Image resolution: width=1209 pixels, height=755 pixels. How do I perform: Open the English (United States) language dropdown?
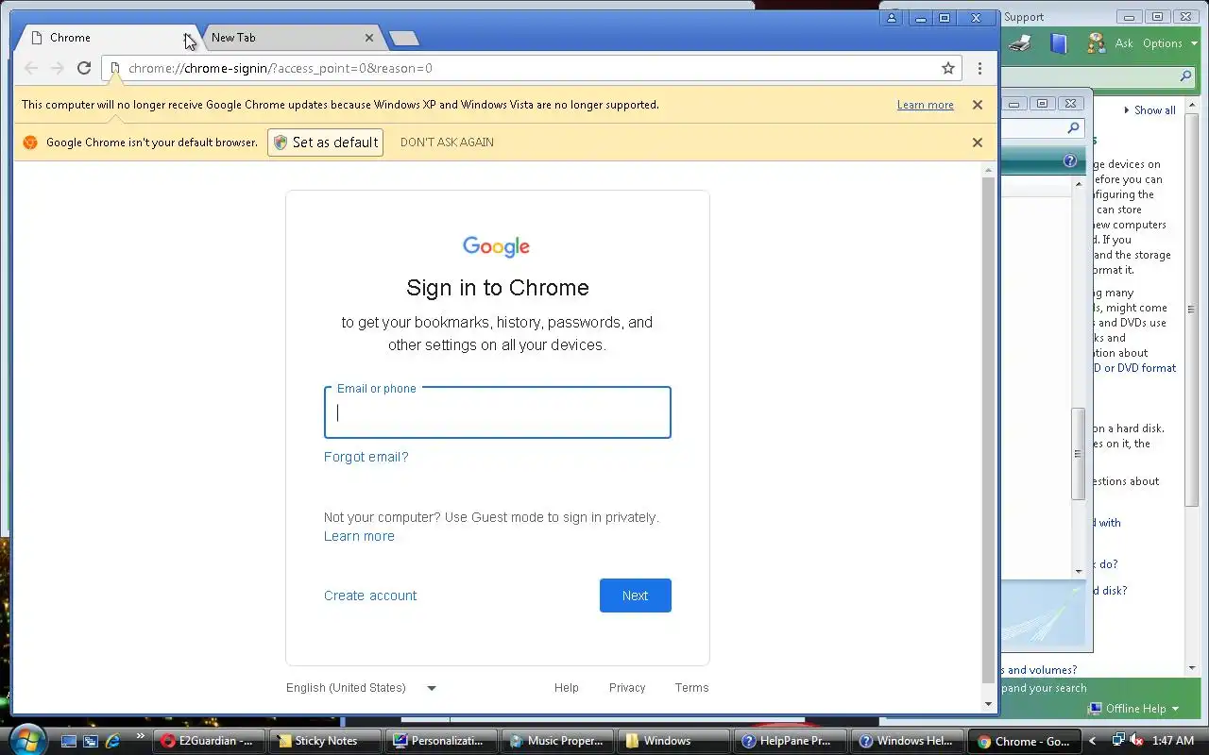point(362,688)
